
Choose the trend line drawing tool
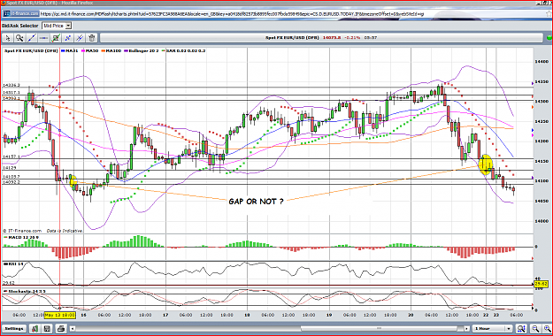pyautogui.click(x=32, y=38)
